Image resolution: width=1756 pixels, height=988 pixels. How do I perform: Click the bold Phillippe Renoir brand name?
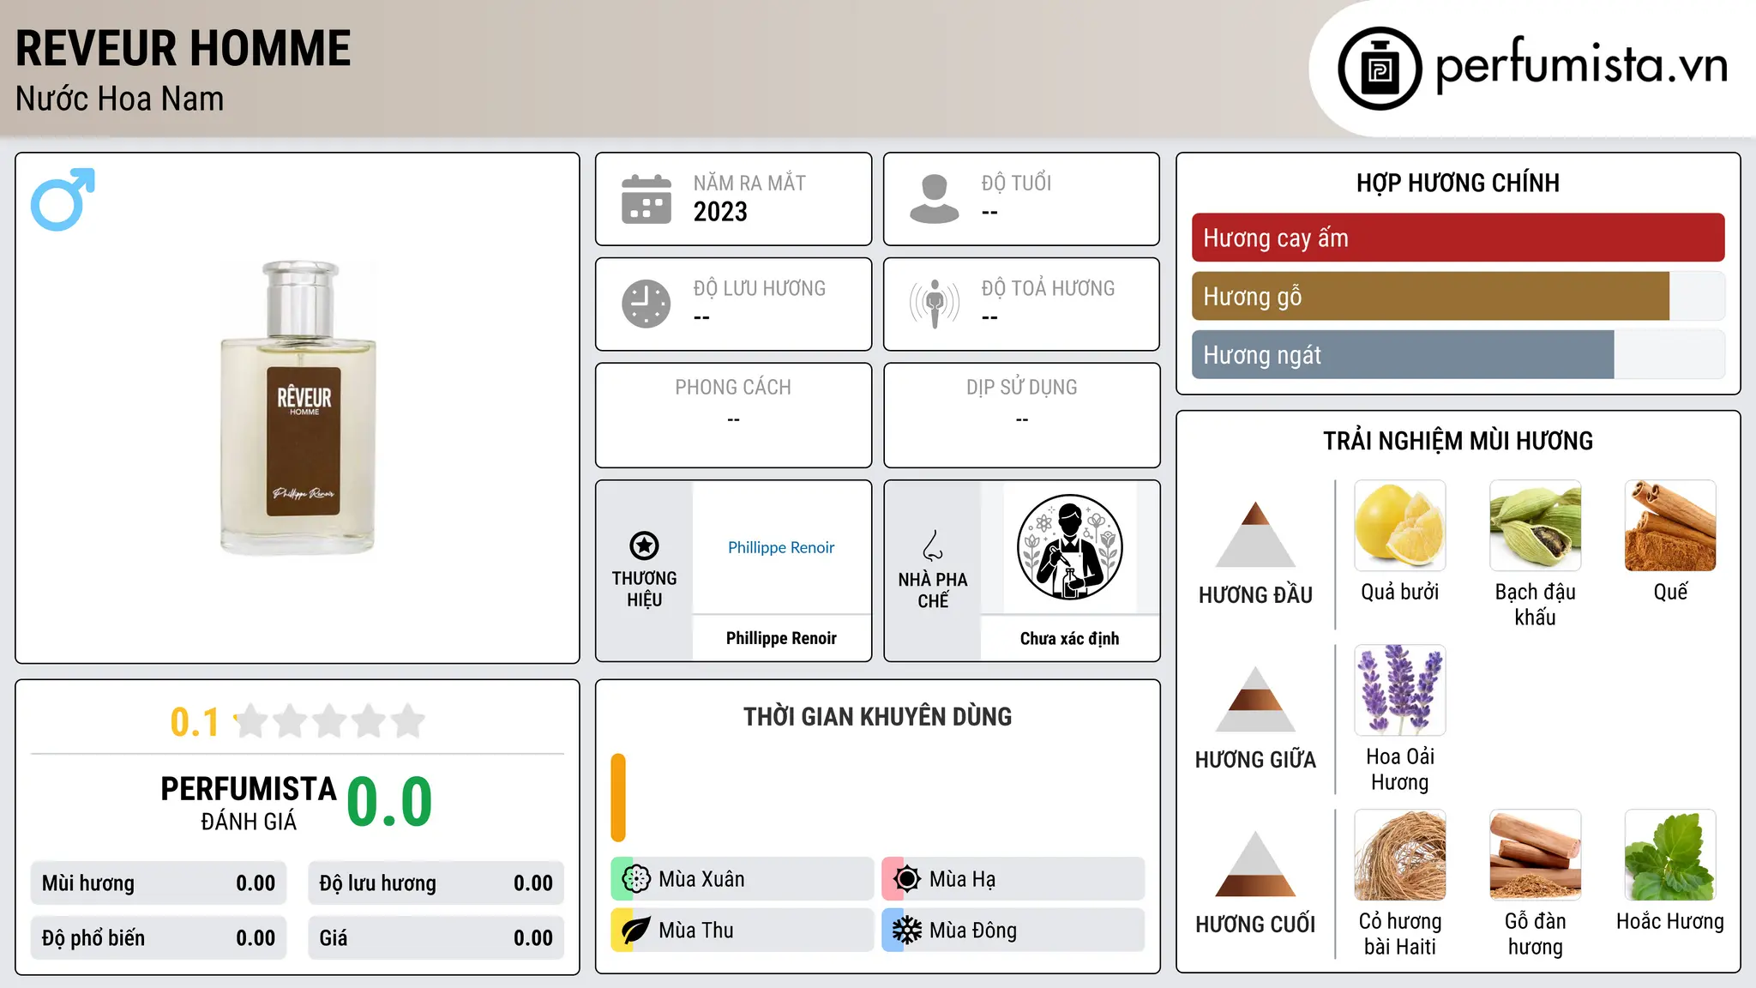click(781, 638)
